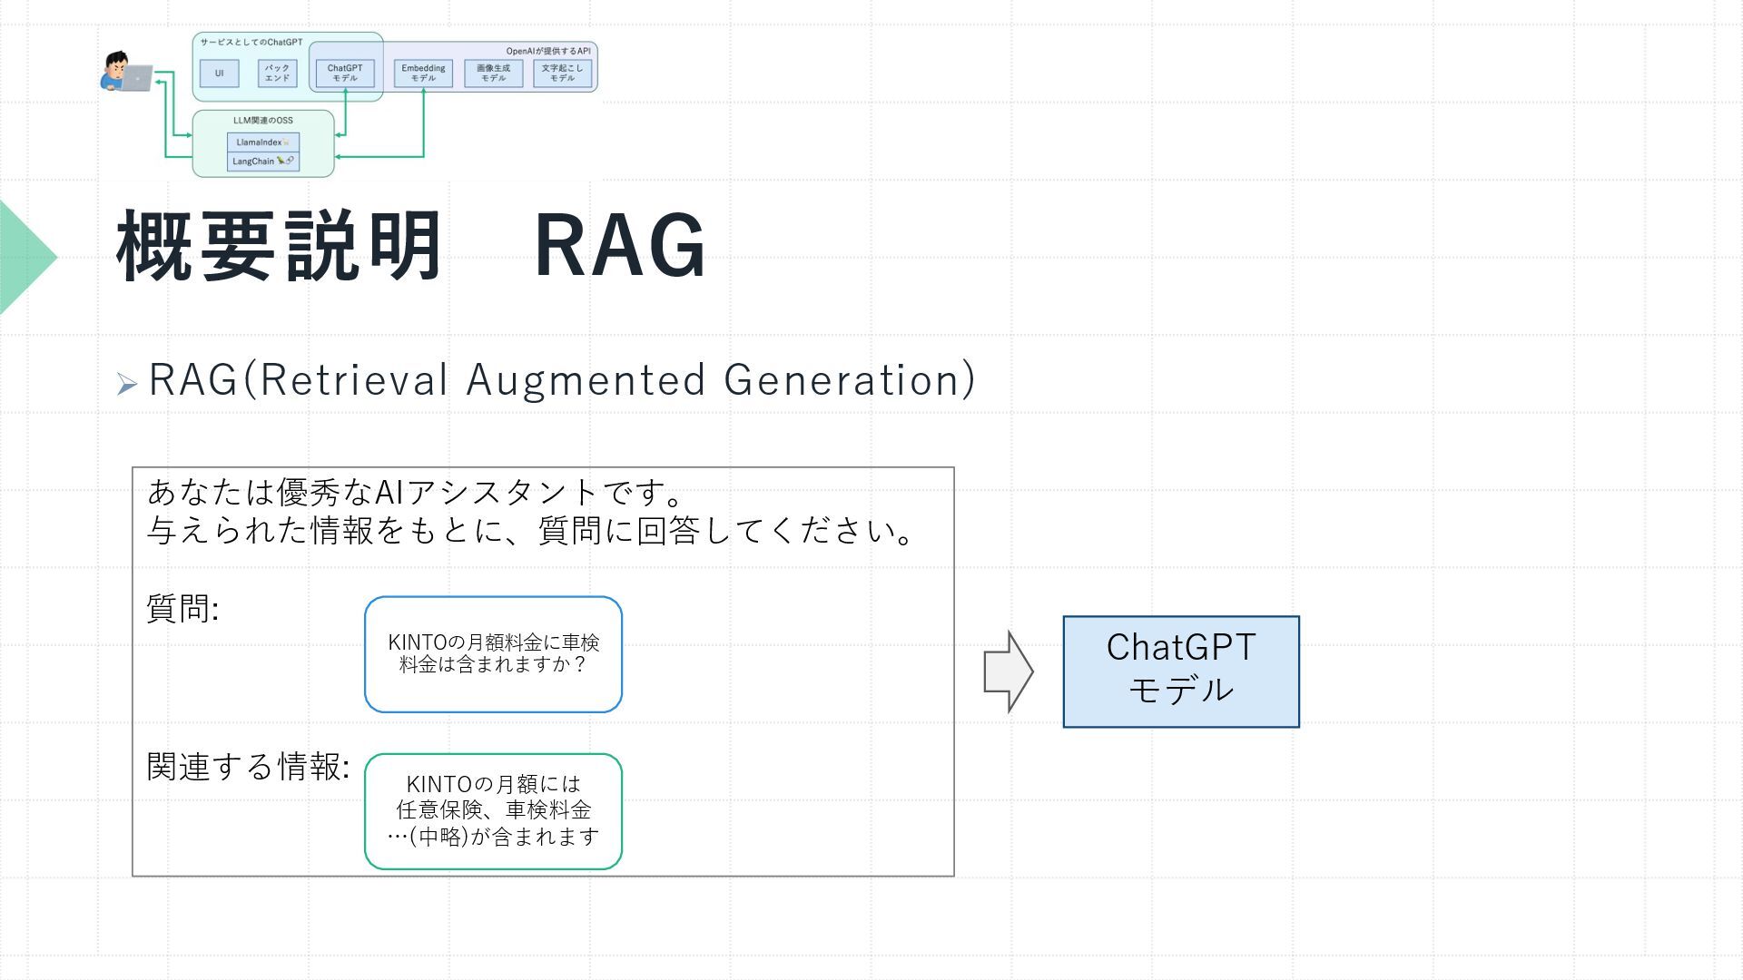This screenshot has height=980, width=1743.
Task: Click the 画像生成モデル box
Action: [493, 73]
